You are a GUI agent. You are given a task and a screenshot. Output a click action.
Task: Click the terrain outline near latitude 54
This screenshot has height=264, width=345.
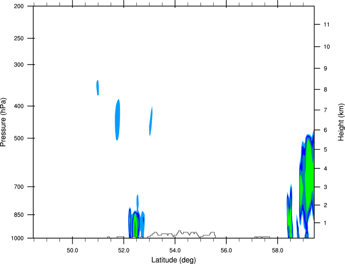[x=181, y=234]
